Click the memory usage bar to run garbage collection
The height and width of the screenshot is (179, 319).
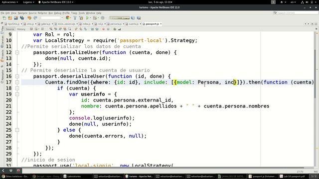tap(120, 18)
